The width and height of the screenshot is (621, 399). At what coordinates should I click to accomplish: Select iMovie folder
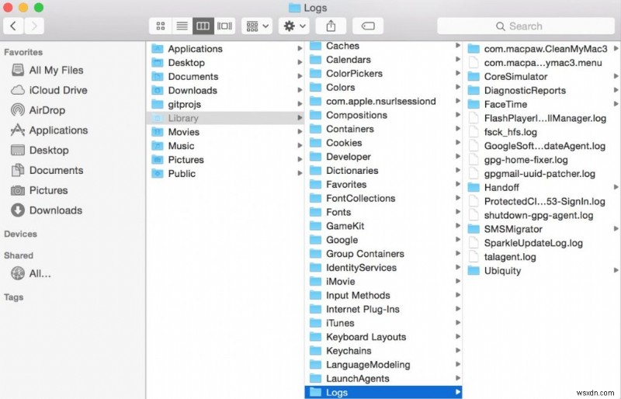click(x=383, y=281)
